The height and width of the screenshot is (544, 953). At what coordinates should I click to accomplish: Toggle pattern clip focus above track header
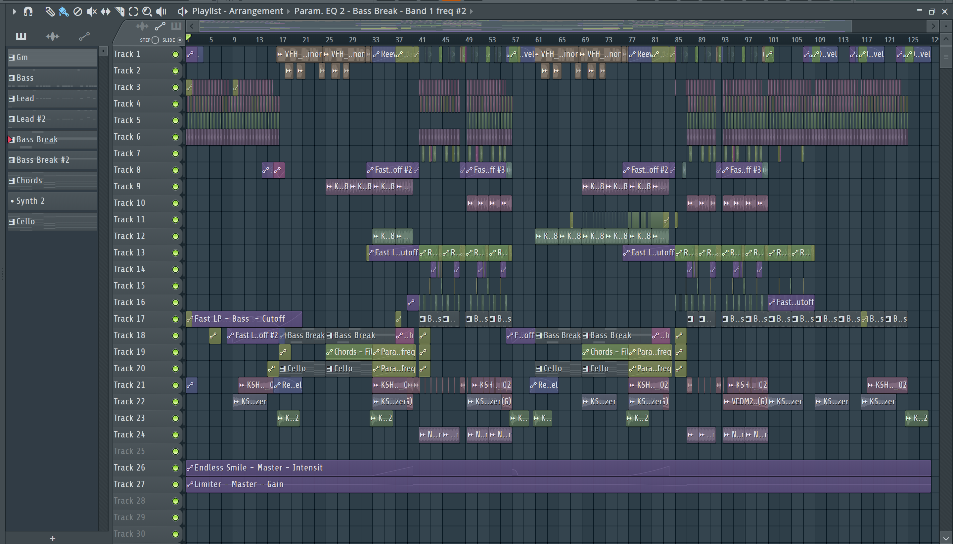tap(176, 26)
